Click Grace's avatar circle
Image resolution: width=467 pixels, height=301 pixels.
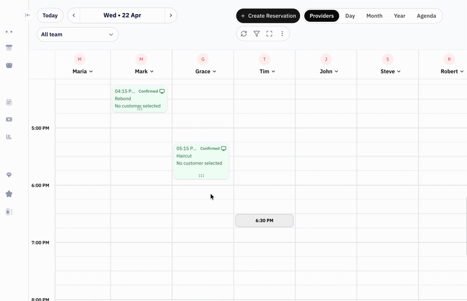(x=203, y=59)
